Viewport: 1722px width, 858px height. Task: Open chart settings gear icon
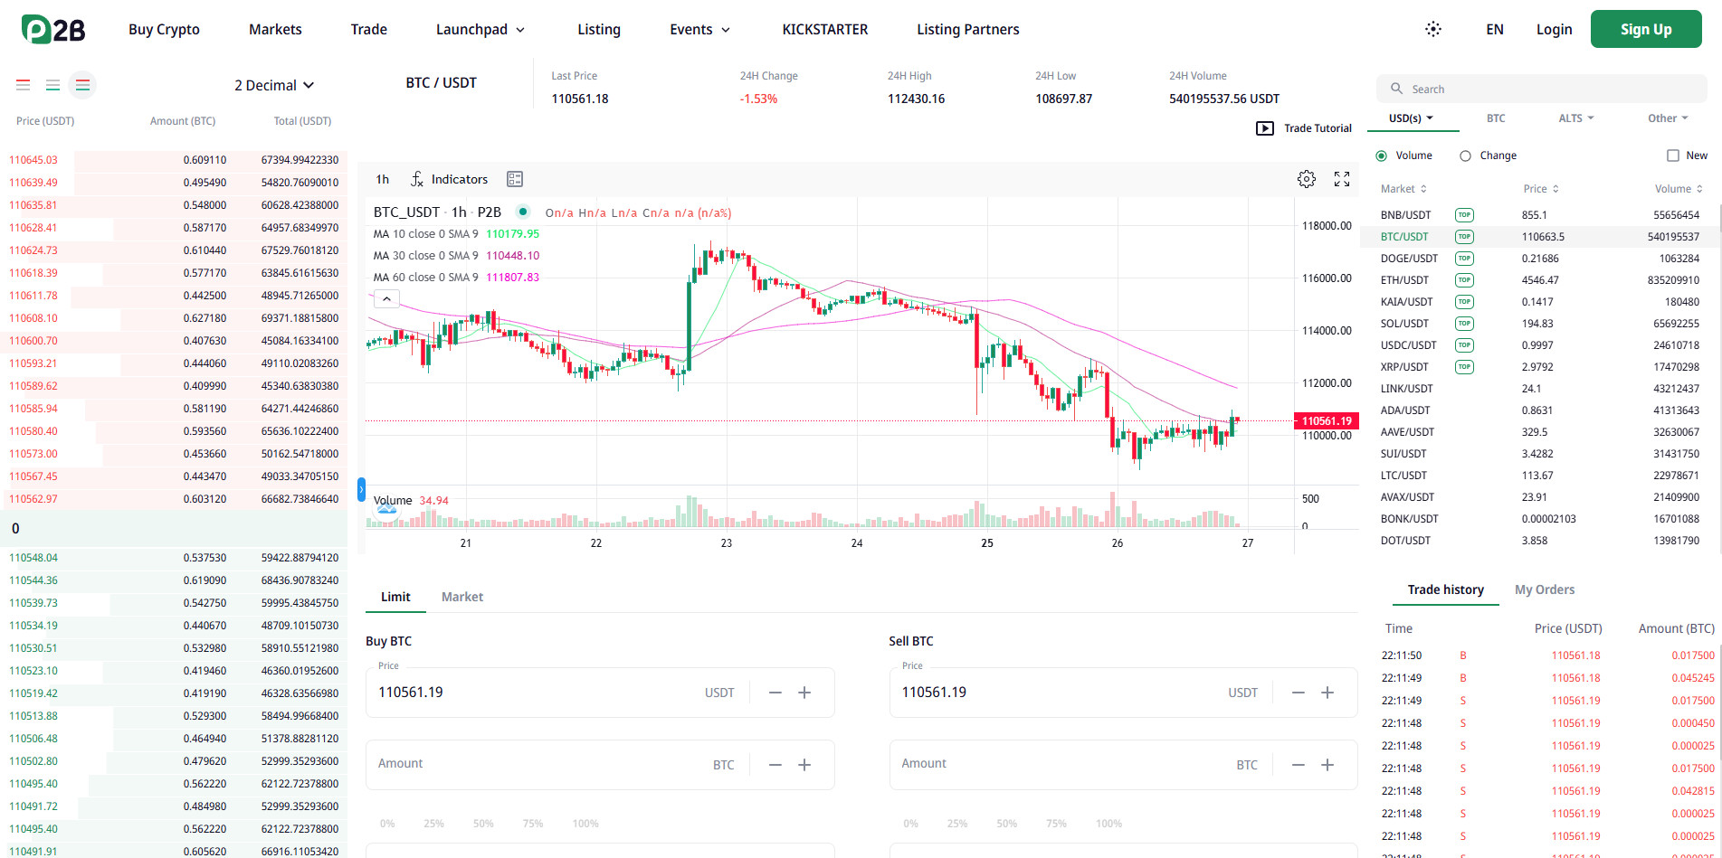[x=1306, y=179]
